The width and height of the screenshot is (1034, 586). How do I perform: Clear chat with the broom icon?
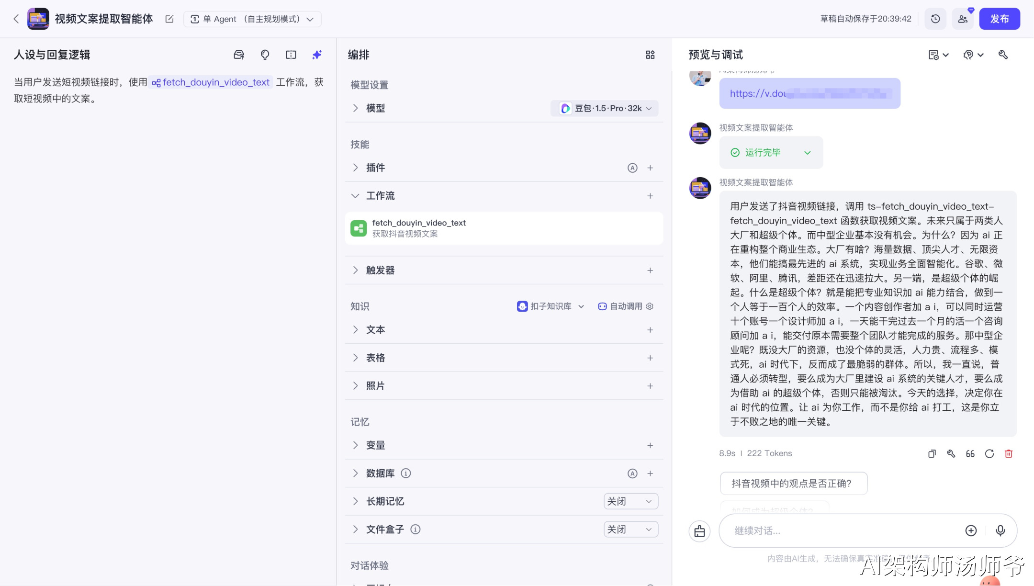click(699, 531)
